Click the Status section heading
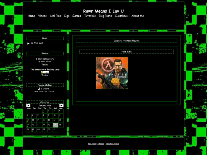207x155 pixels. (45, 54)
